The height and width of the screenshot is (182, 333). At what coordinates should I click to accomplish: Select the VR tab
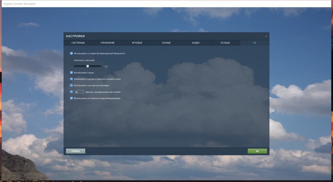click(254, 43)
